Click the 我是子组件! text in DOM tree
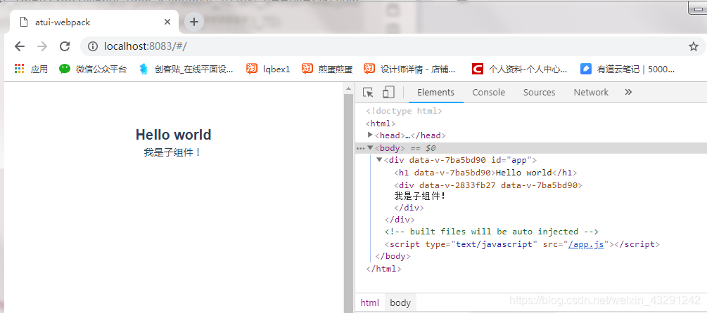The image size is (707, 313). pyautogui.click(x=420, y=197)
